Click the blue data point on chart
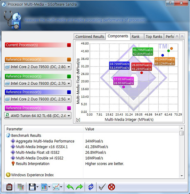The image size is (190, 194). point(163,55)
